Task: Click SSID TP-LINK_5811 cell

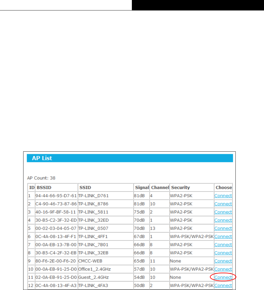Action: point(106,212)
